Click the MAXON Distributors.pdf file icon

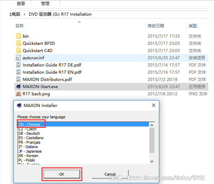18,79
